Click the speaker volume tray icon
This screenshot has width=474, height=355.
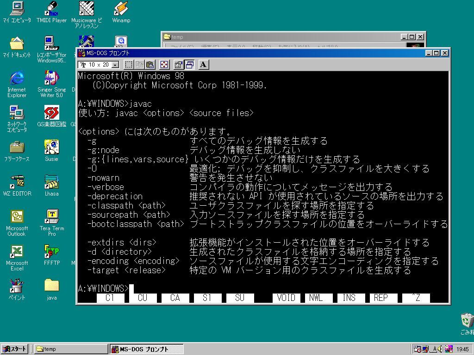440,349
